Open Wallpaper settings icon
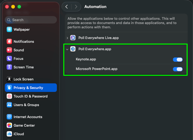 click(x=9, y=29)
